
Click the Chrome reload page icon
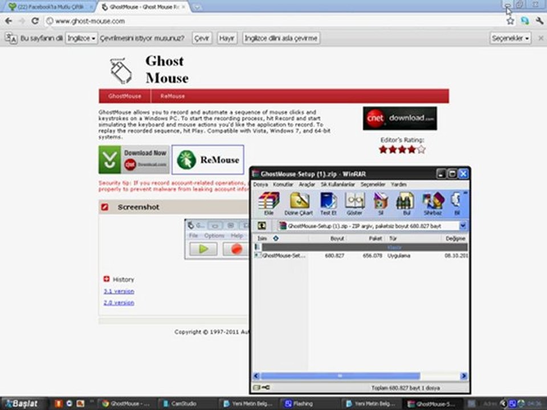(35, 21)
